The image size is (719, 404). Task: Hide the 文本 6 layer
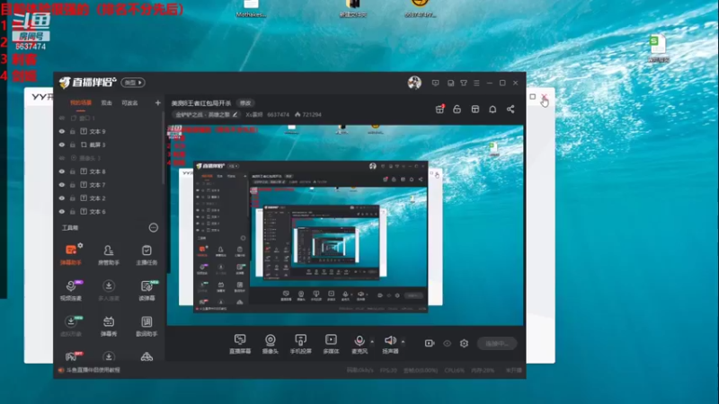click(x=62, y=212)
